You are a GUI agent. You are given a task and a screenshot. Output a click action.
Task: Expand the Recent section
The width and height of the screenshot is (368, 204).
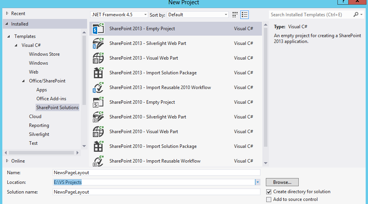(7, 14)
